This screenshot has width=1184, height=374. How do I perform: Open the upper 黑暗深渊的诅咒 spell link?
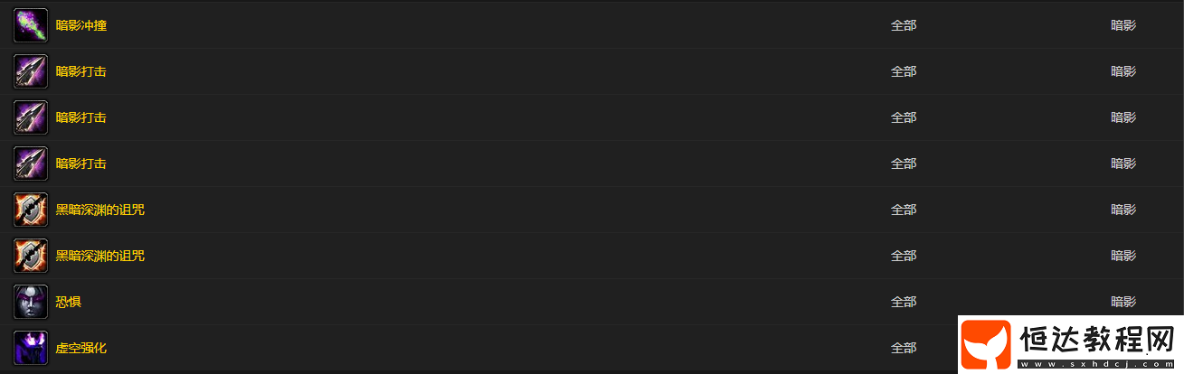coord(100,210)
